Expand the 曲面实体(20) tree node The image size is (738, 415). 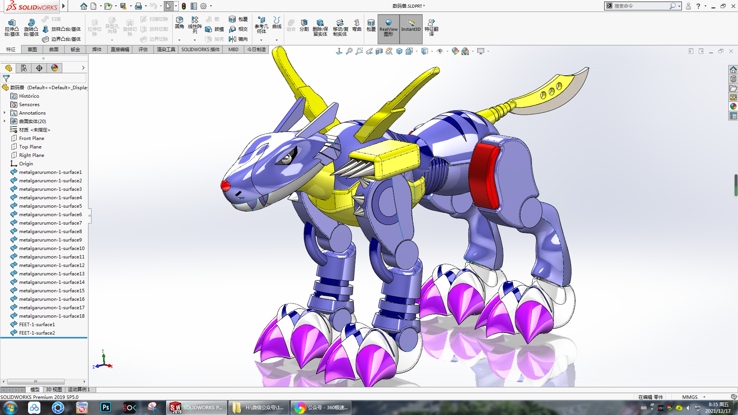coord(5,122)
